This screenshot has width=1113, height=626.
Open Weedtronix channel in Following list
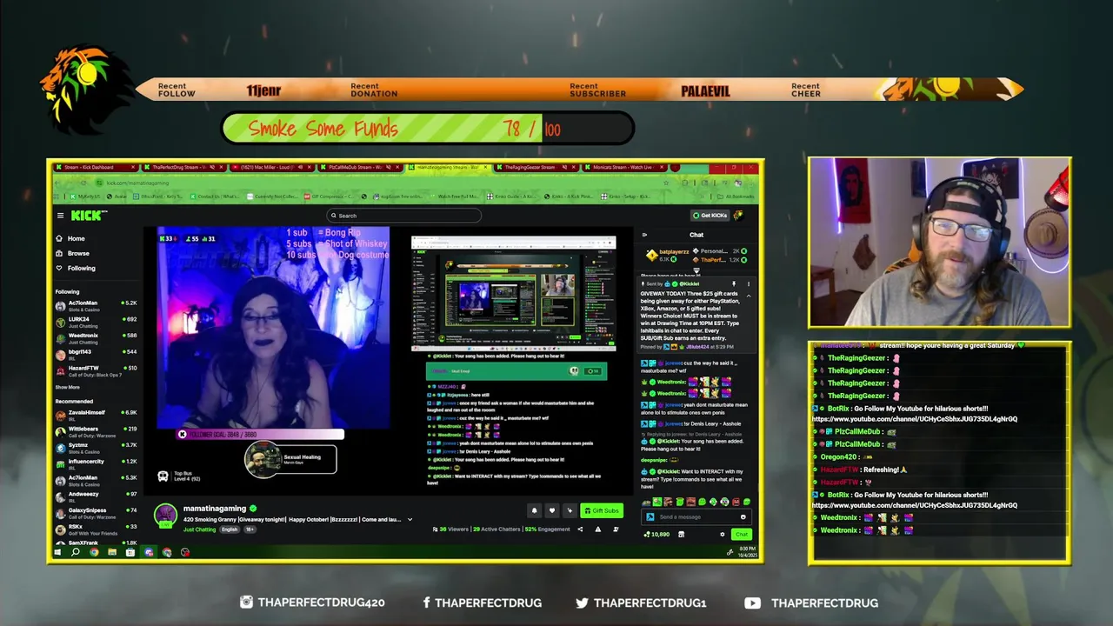pyautogui.click(x=96, y=338)
